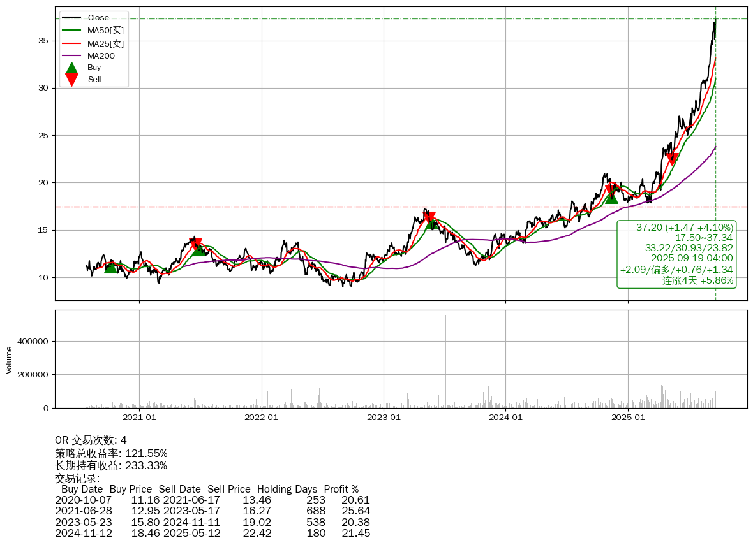Select the red sell marker from May 2025
The height and width of the screenshot is (545, 753).
coord(672,159)
